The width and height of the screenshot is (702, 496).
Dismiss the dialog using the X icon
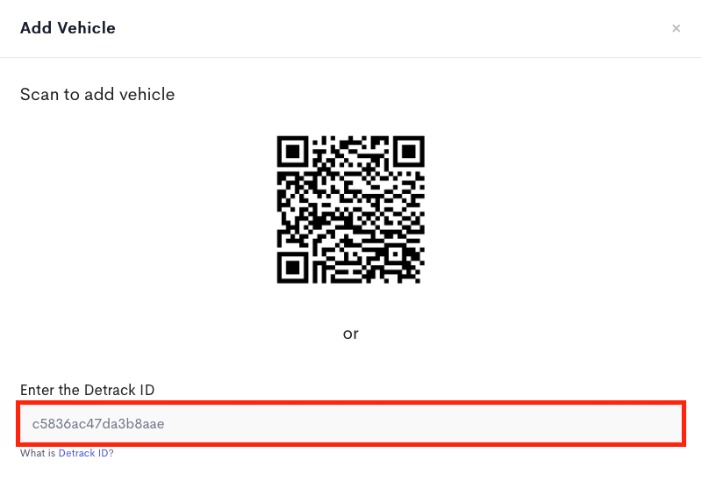pos(676,29)
